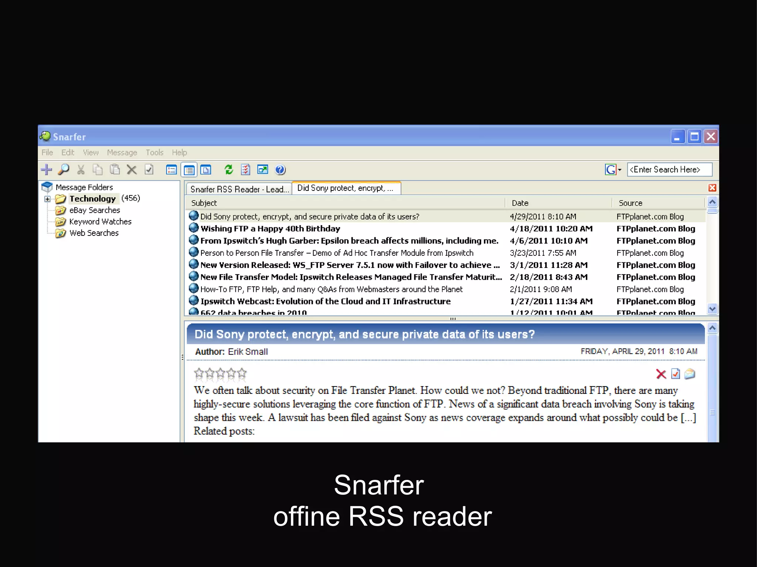Rate article with the fifth star

pos(242,374)
